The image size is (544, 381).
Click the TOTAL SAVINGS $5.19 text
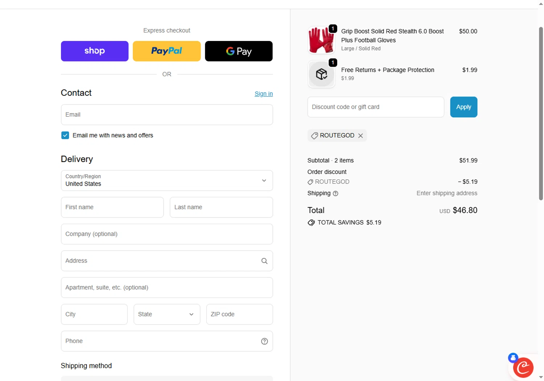[x=349, y=223]
